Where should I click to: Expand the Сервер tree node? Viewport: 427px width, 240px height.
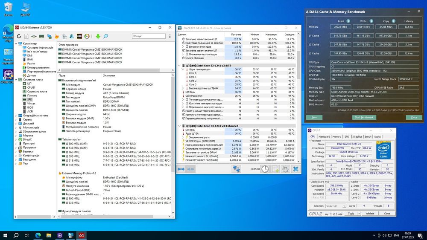click(16, 120)
